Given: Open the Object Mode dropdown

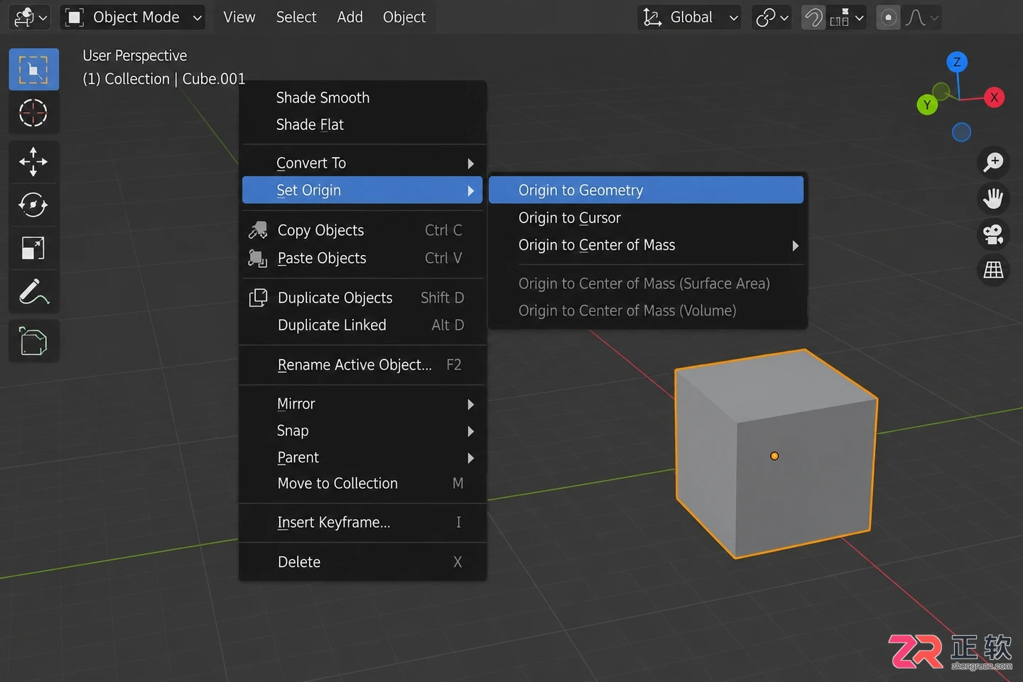Looking at the screenshot, I should coord(134,17).
